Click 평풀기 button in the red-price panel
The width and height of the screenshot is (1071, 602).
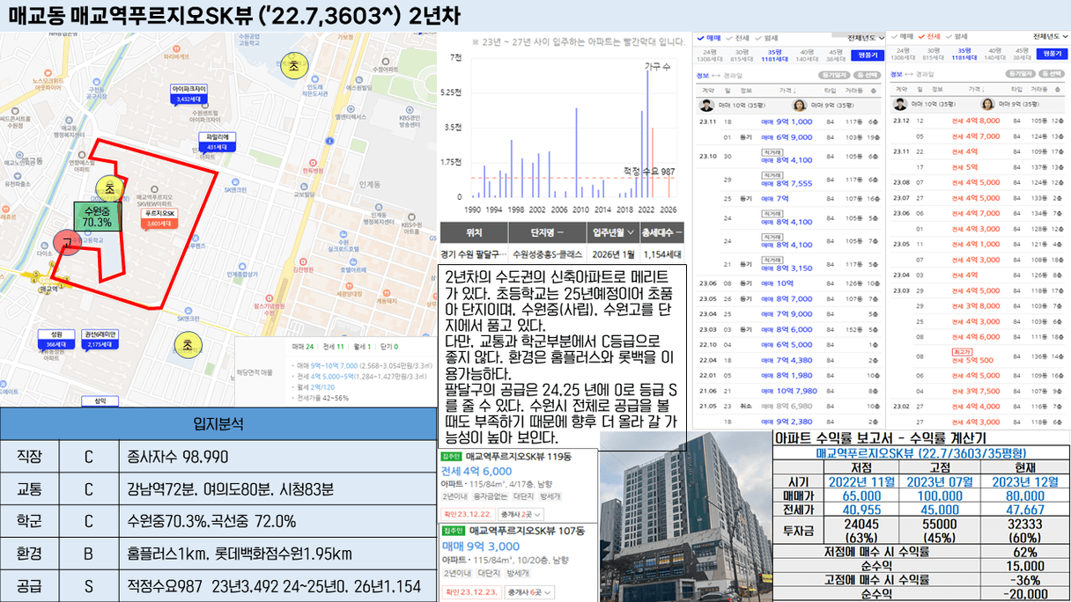pos(1053,54)
